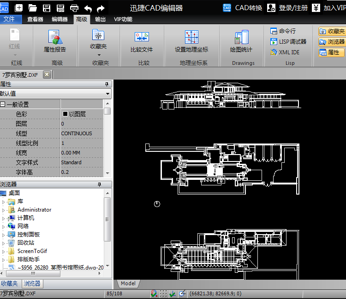The height and width of the screenshot is (299, 346).
Task: Toggle the 收藏夹 panel button at right
Action: [x=332, y=31]
